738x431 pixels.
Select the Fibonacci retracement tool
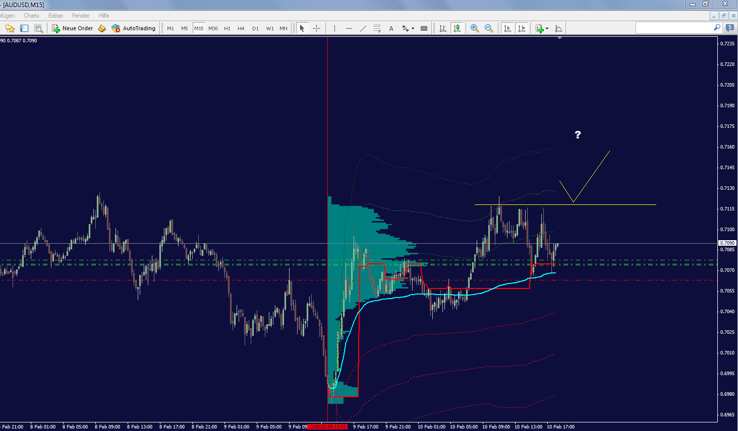click(377, 28)
